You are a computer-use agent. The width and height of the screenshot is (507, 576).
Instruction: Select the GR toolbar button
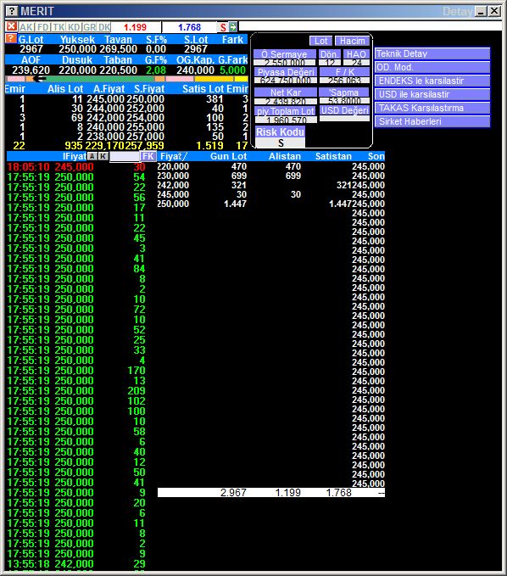(89, 27)
